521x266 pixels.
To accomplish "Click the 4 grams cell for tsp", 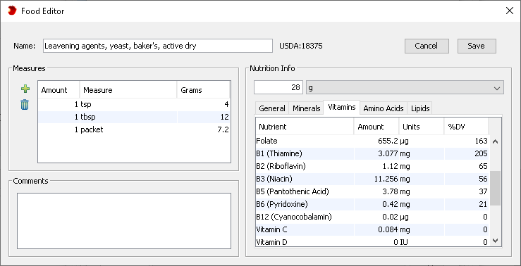I will [x=203, y=104].
